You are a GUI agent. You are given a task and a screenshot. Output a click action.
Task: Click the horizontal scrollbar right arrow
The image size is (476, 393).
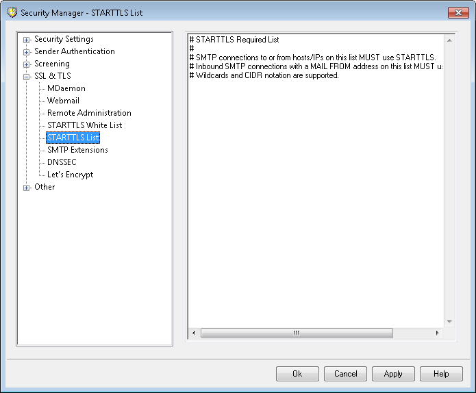437,333
